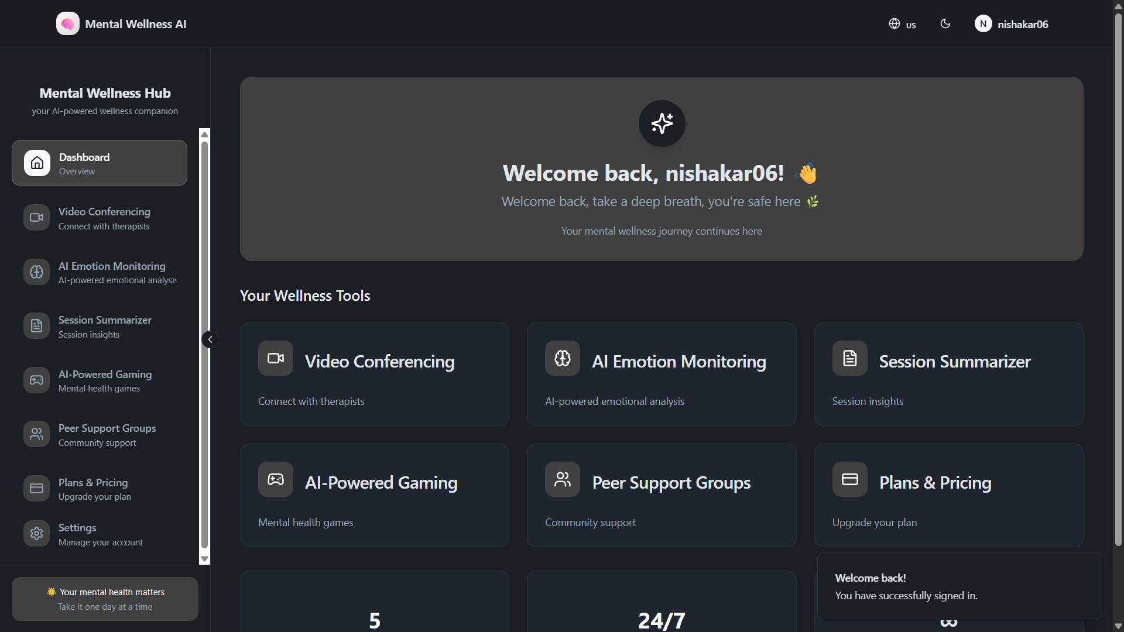Image resolution: width=1124 pixels, height=632 pixels.
Task: Click the AI-Powered Gaming sidebar gamepad icon
Action: [x=36, y=380]
